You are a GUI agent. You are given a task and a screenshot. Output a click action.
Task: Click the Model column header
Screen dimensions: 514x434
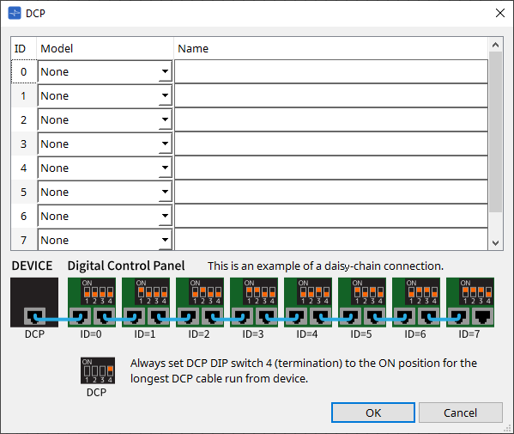(x=105, y=49)
